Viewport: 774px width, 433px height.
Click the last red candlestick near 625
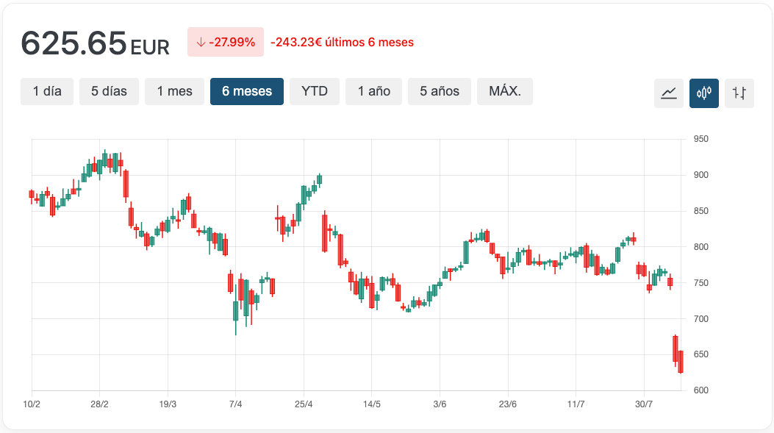click(681, 362)
